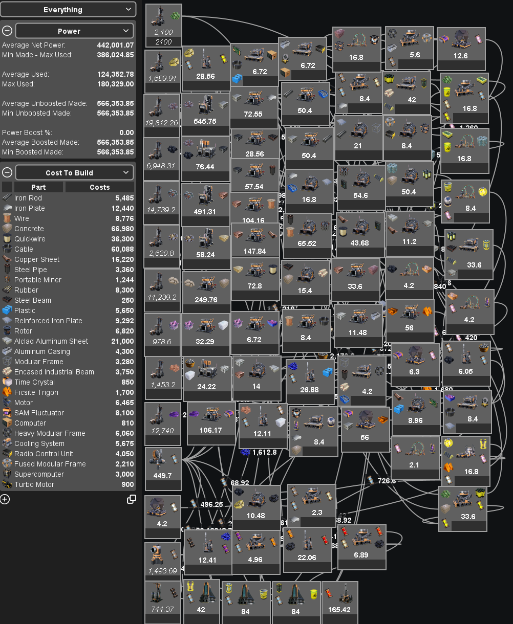This screenshot has height=624, width=513.
Task: Click the Wire icon in cost list
Action: tap(7, 218)
